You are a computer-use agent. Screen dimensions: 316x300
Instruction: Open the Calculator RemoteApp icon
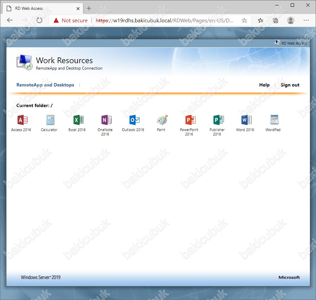50,120
